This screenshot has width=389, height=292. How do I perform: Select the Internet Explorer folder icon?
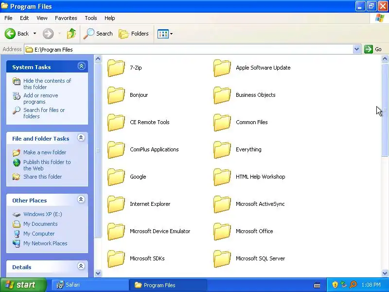coord(116,204)
